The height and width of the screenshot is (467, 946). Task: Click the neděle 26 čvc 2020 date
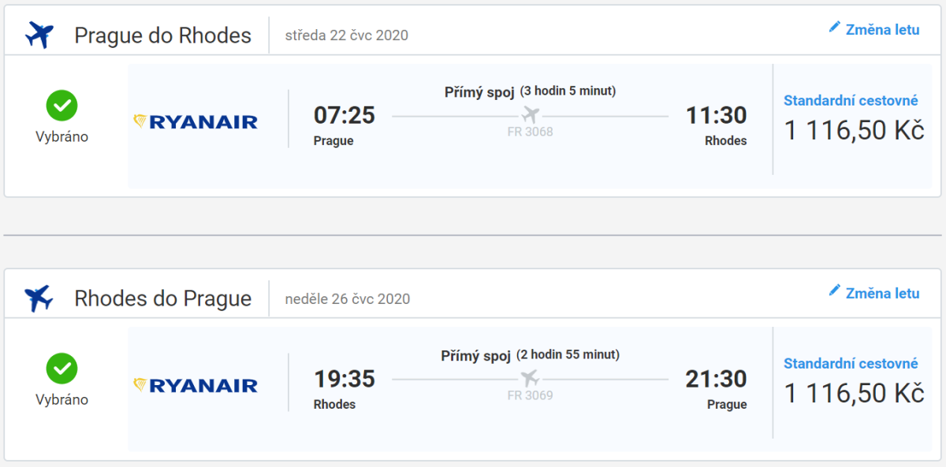(x=348, y=299)
